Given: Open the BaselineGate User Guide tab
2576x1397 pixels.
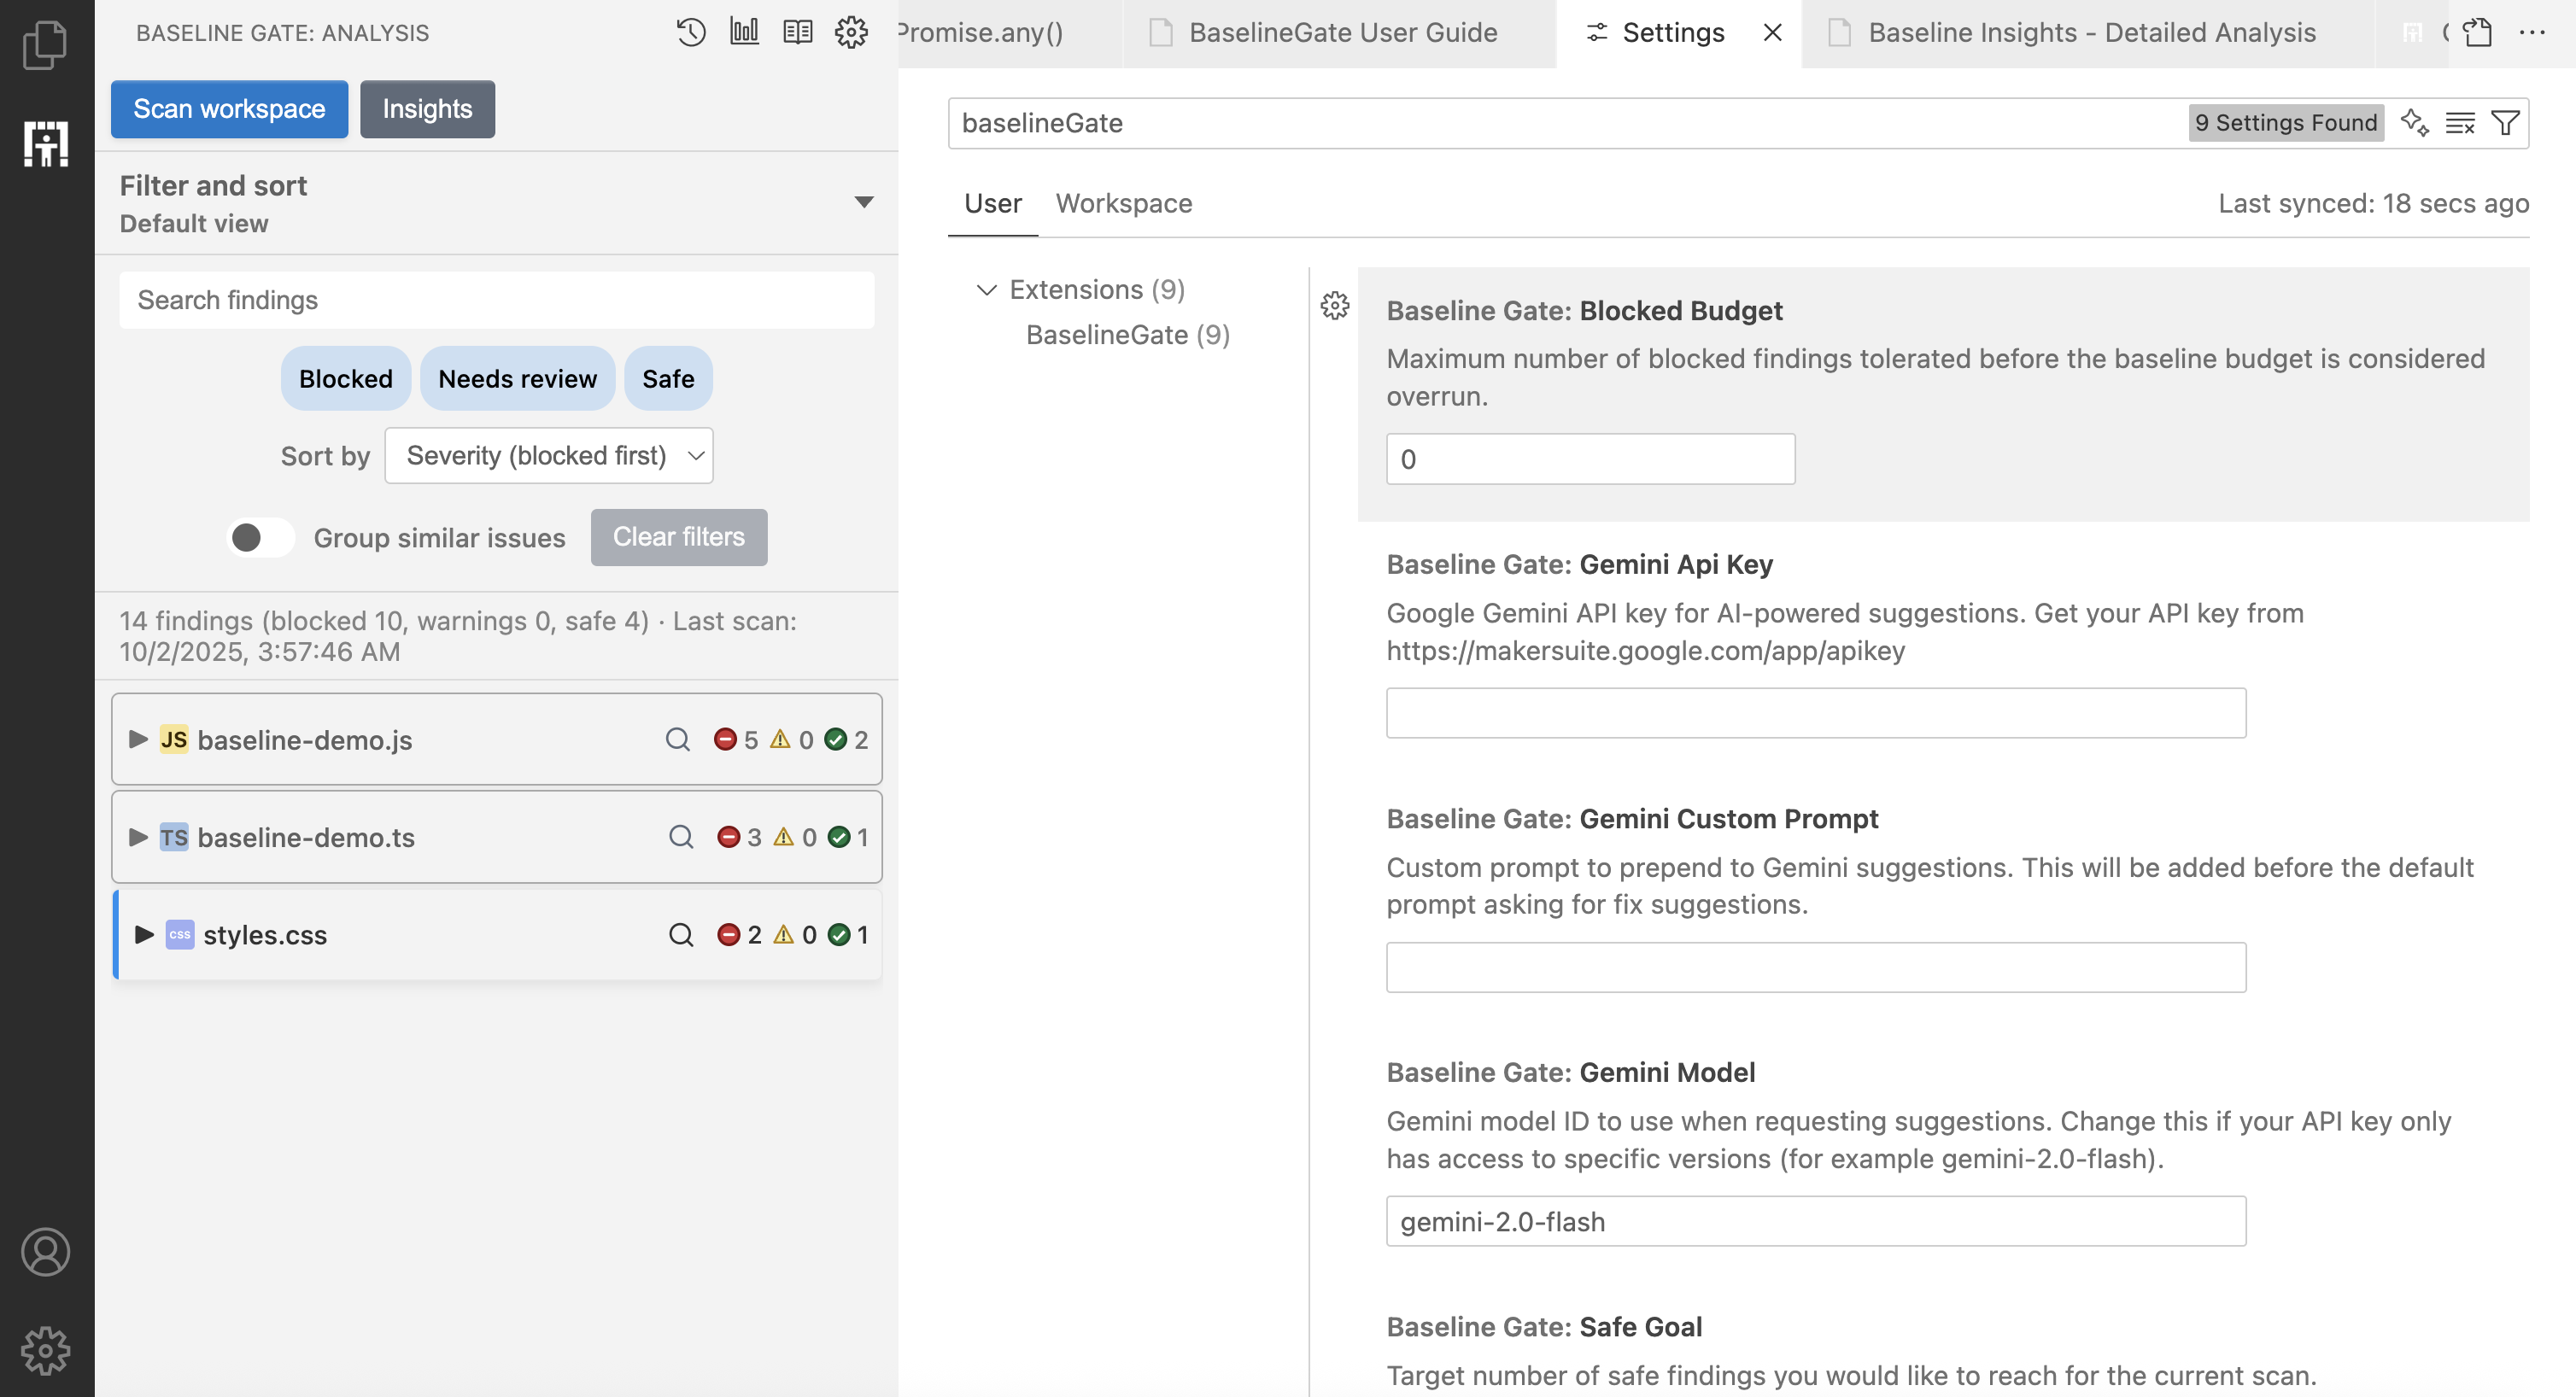Looking at the screenshot, I should click(x=1341, y=33).
